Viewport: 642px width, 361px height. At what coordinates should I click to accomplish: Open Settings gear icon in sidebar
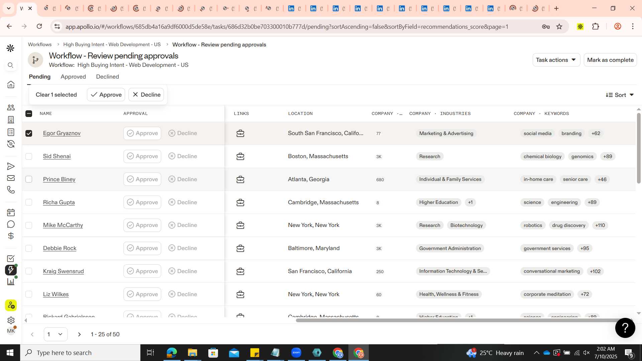(11, 320)
